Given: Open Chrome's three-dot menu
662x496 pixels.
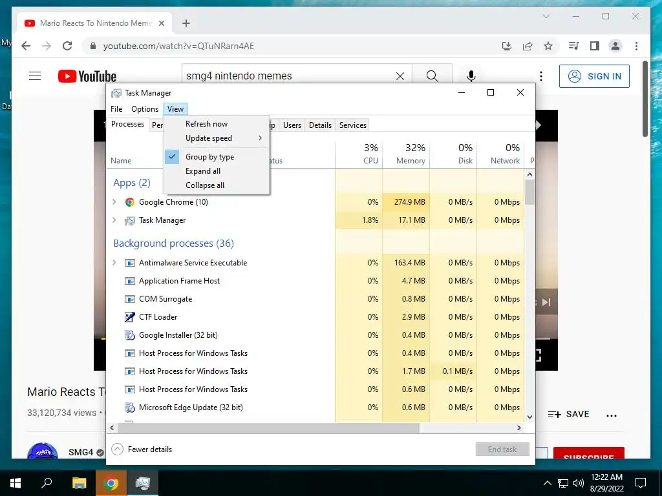Looking at the screenshot, I should (x=636, y=46).
